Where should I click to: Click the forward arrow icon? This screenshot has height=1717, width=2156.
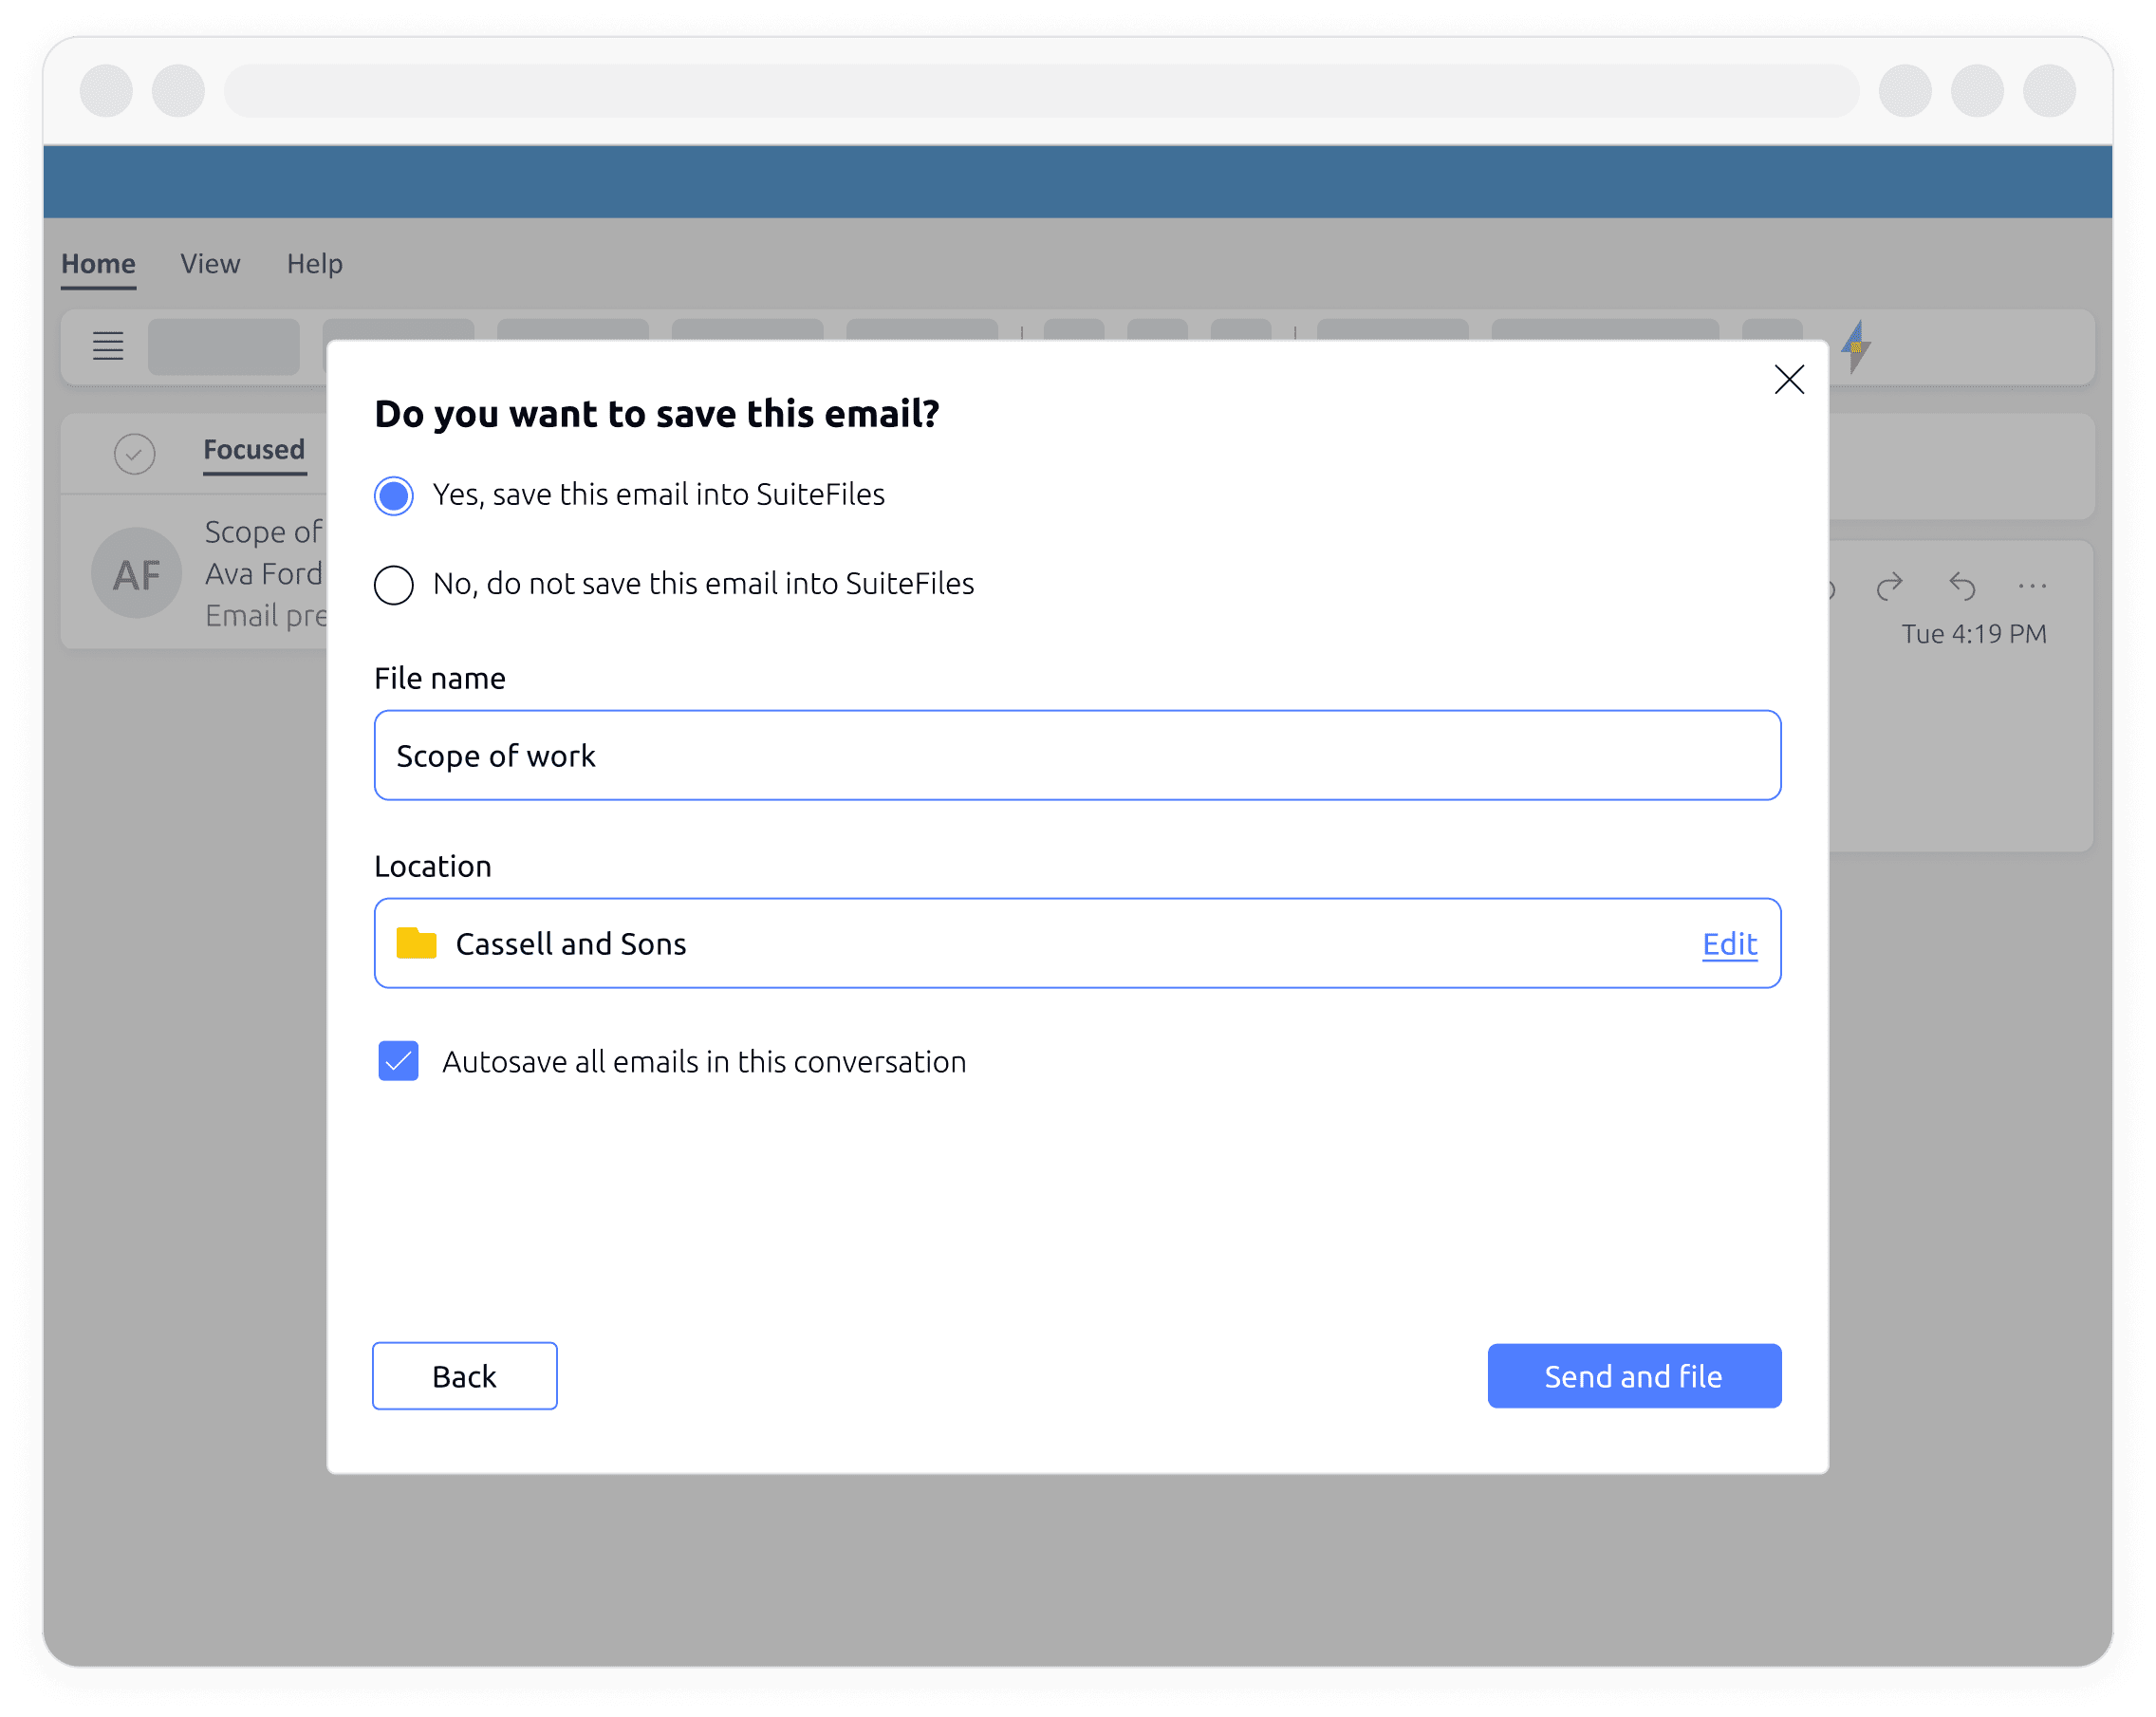click(1889, 586)
